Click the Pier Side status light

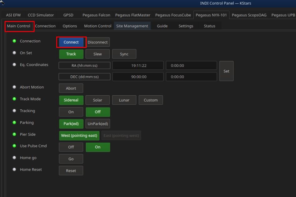coord(14,134)
